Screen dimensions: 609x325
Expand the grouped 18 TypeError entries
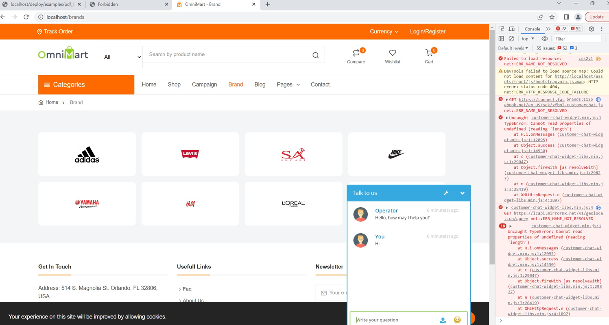point(511,226)
